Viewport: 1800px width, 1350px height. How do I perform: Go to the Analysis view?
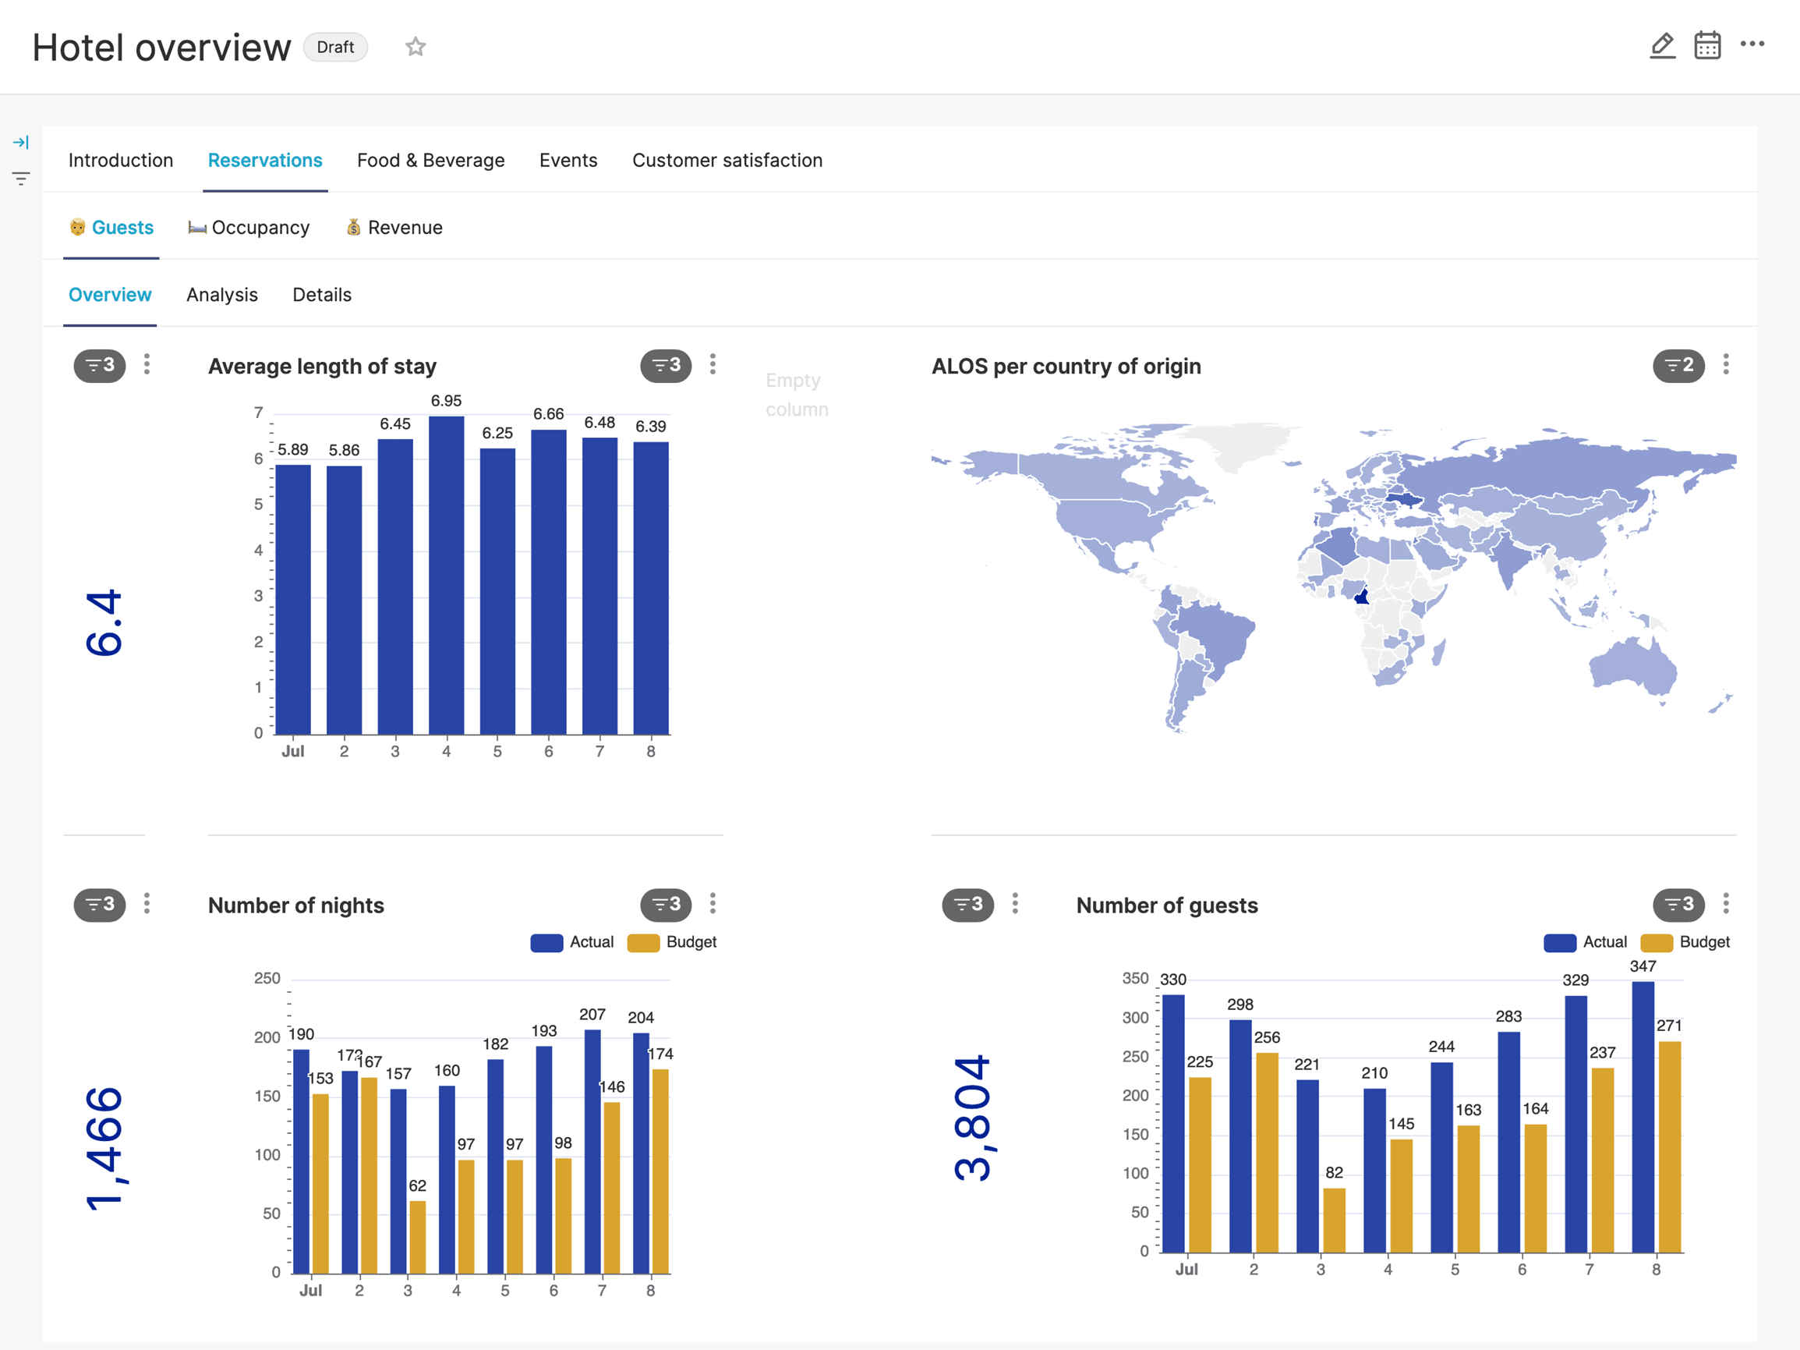click(x=221, y=295)
